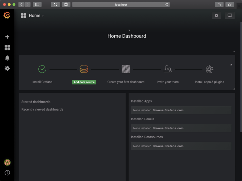Click the localhost address bar
The height and width of the screenshot is (181, 242).
pos(121,5)
